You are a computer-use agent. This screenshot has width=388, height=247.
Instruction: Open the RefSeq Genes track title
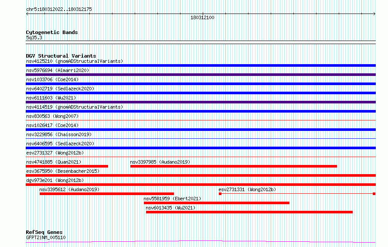click(44, 232)
